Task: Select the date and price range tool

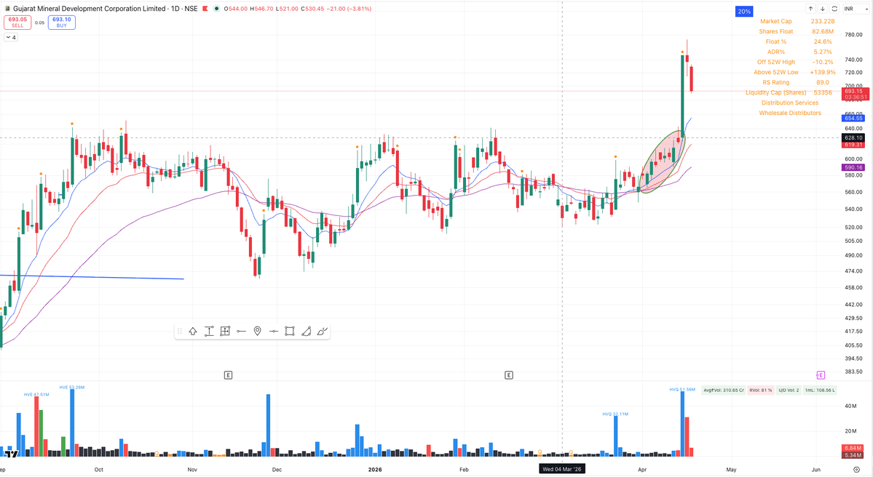Action: pos(225,332)
